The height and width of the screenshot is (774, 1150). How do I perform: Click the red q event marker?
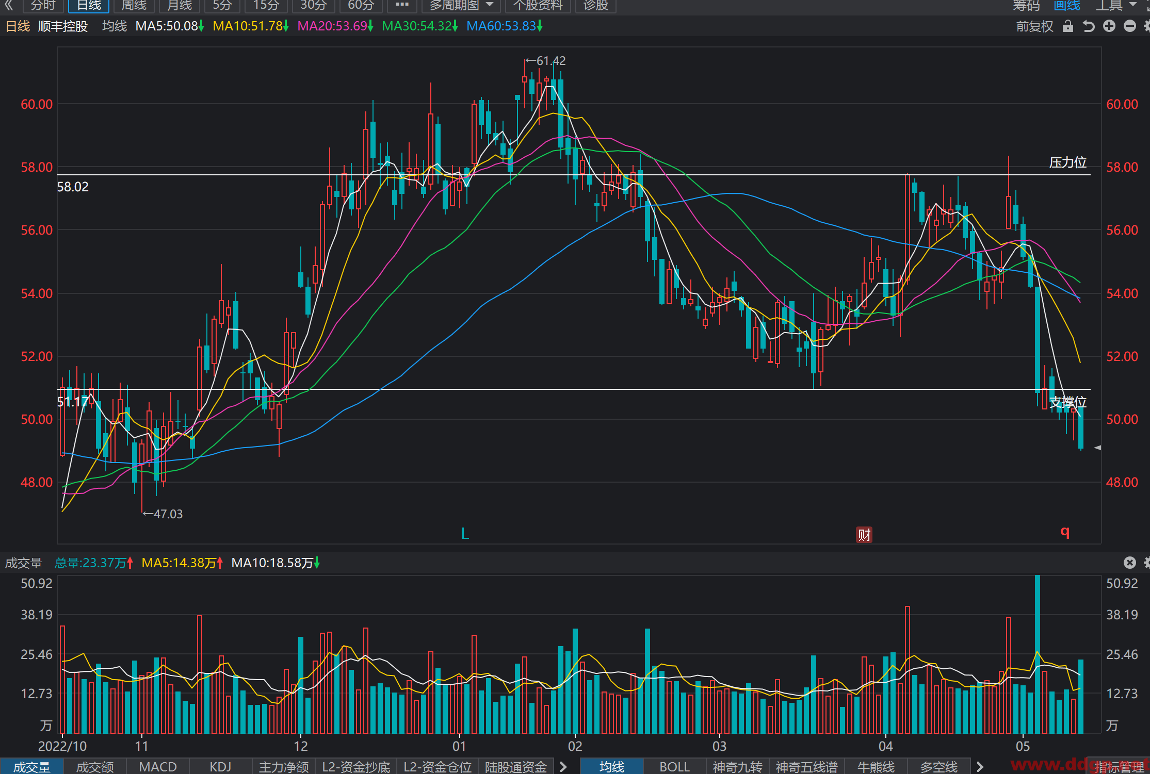tap(1065, 532)
